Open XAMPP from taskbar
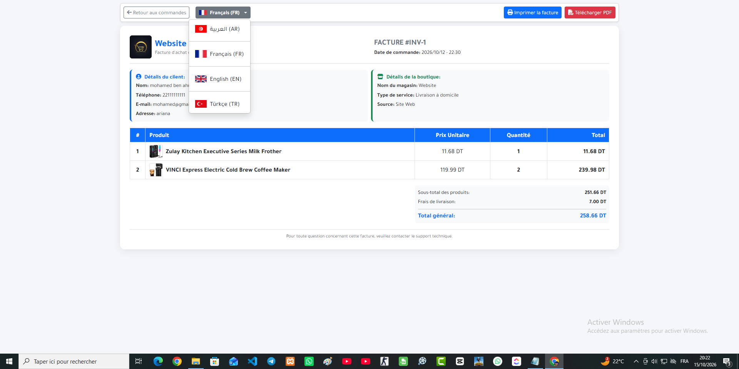The image size is (739, 369). 290,361
